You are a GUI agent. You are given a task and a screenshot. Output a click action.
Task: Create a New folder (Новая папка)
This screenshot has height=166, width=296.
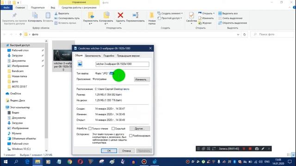152,18
